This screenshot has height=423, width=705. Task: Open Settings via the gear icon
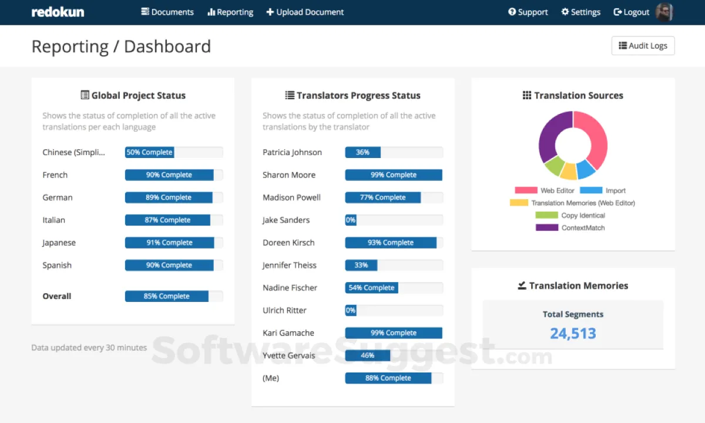tap(565, 12)
